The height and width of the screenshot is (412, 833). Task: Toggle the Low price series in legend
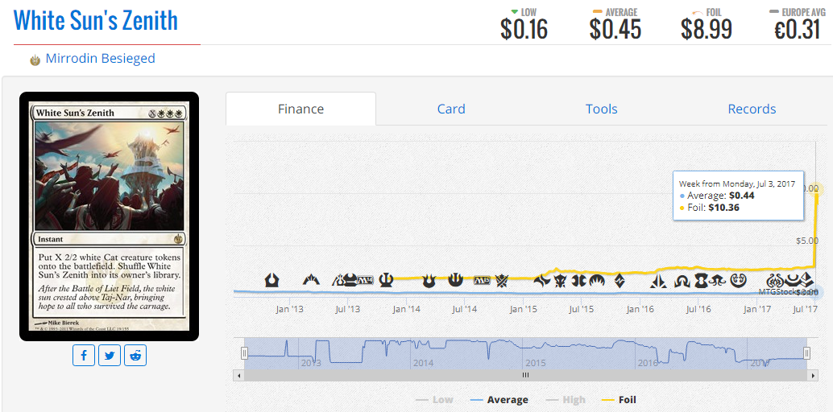(x=434, y=400)
